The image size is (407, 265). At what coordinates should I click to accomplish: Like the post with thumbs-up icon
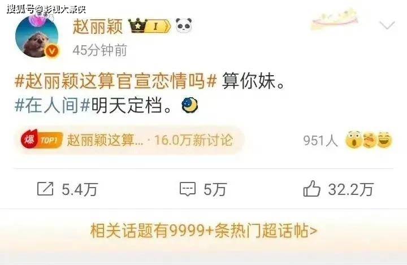point(311,188)
